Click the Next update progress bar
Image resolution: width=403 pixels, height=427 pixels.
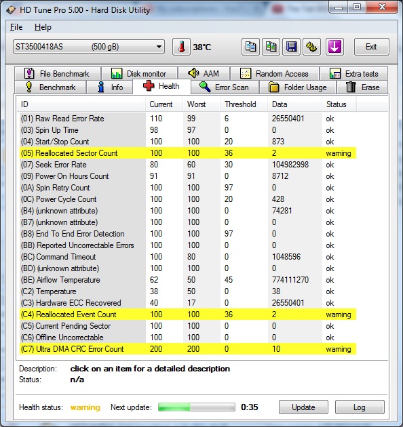point(197,407)
